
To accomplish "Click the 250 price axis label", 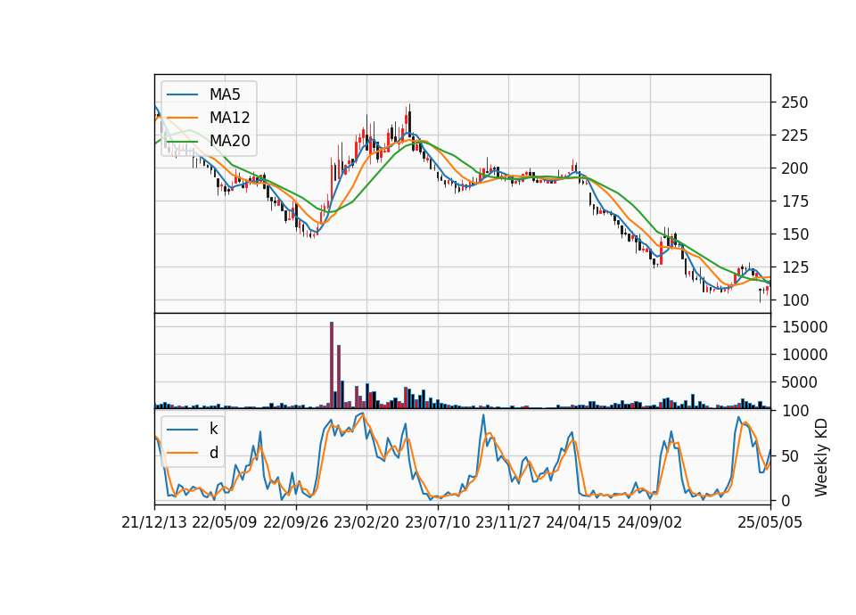I will 794,102.
